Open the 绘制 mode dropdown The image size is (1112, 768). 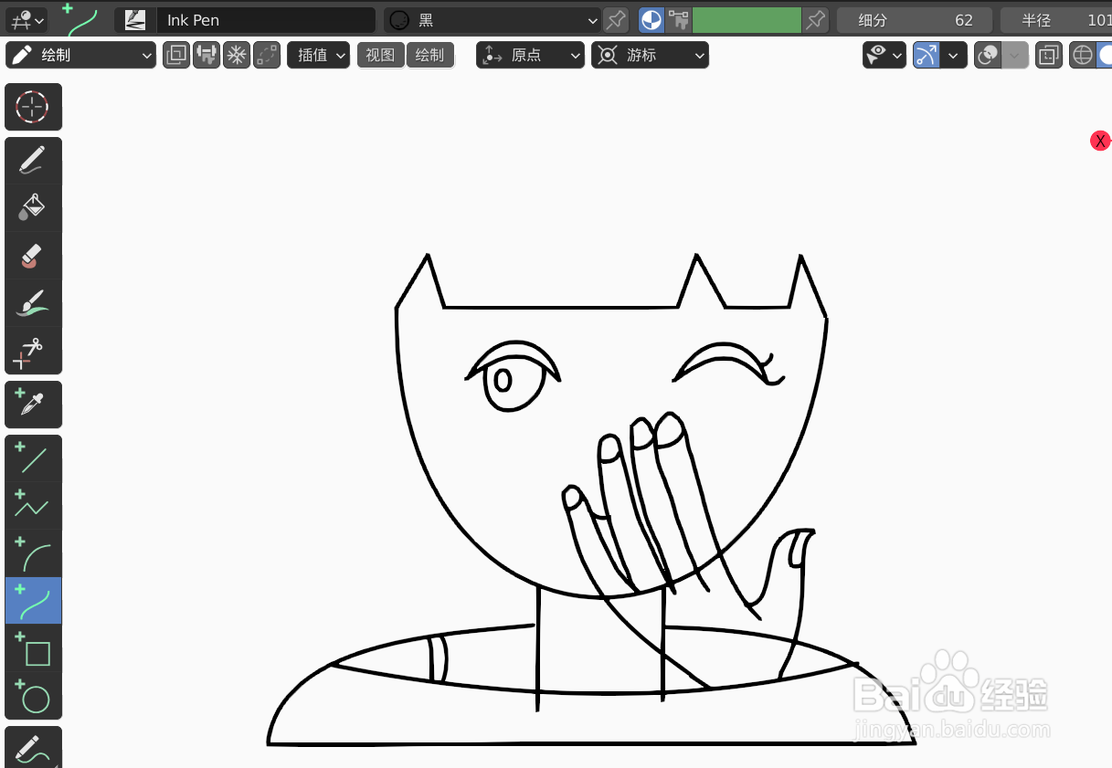point(81,55)
